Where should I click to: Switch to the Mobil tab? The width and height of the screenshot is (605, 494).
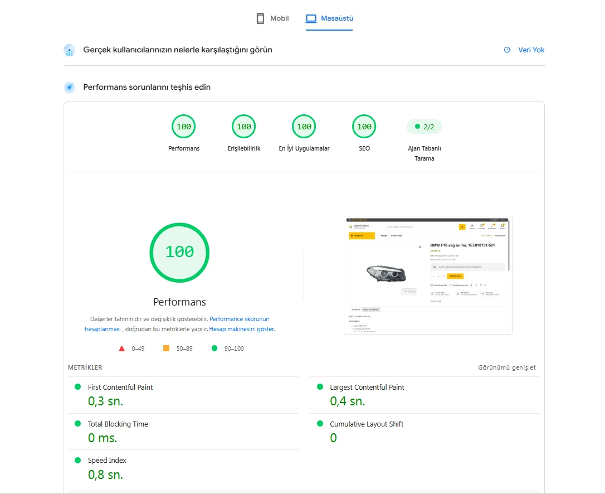(272, 18)
